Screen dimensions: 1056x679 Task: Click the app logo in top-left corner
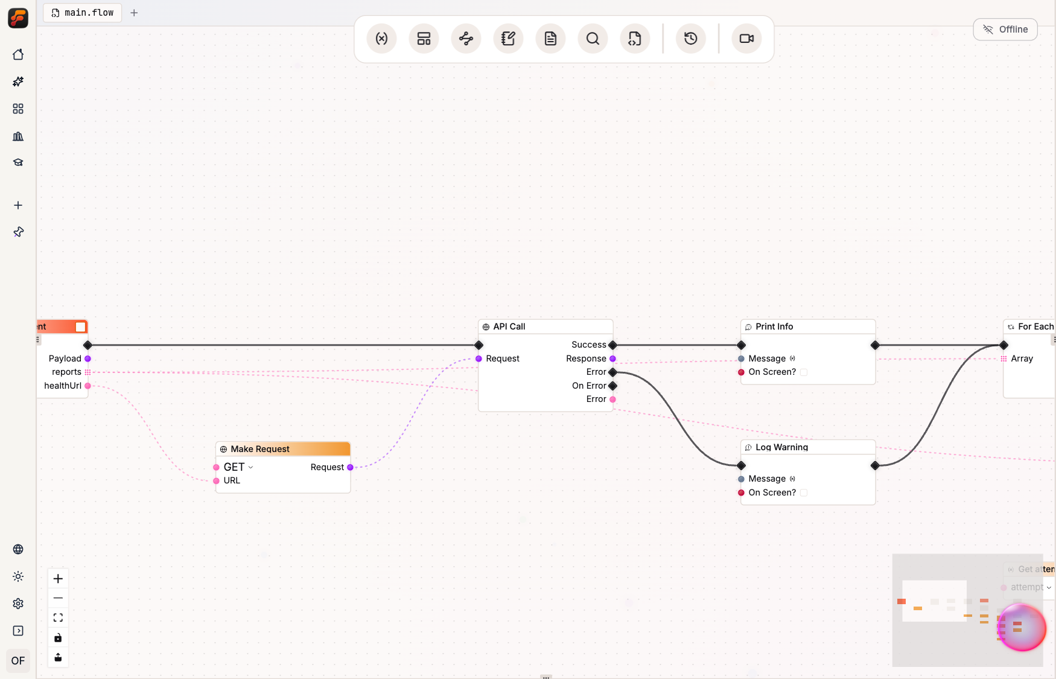click(18, 18)
